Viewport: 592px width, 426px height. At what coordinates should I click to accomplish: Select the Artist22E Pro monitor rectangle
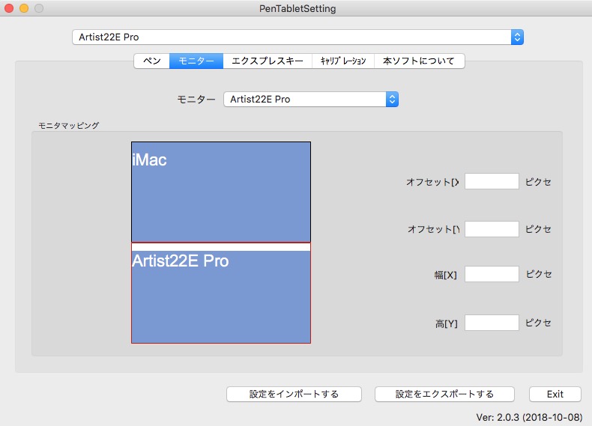click(x=221, y=293)
